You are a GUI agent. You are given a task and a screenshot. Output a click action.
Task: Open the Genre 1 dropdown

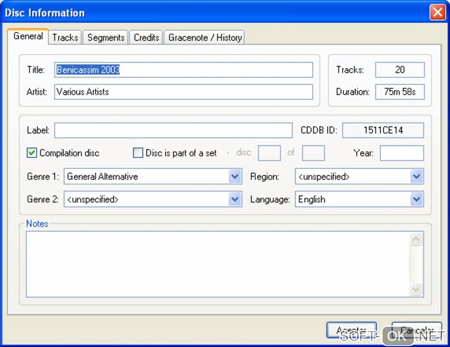coord(235,177)
